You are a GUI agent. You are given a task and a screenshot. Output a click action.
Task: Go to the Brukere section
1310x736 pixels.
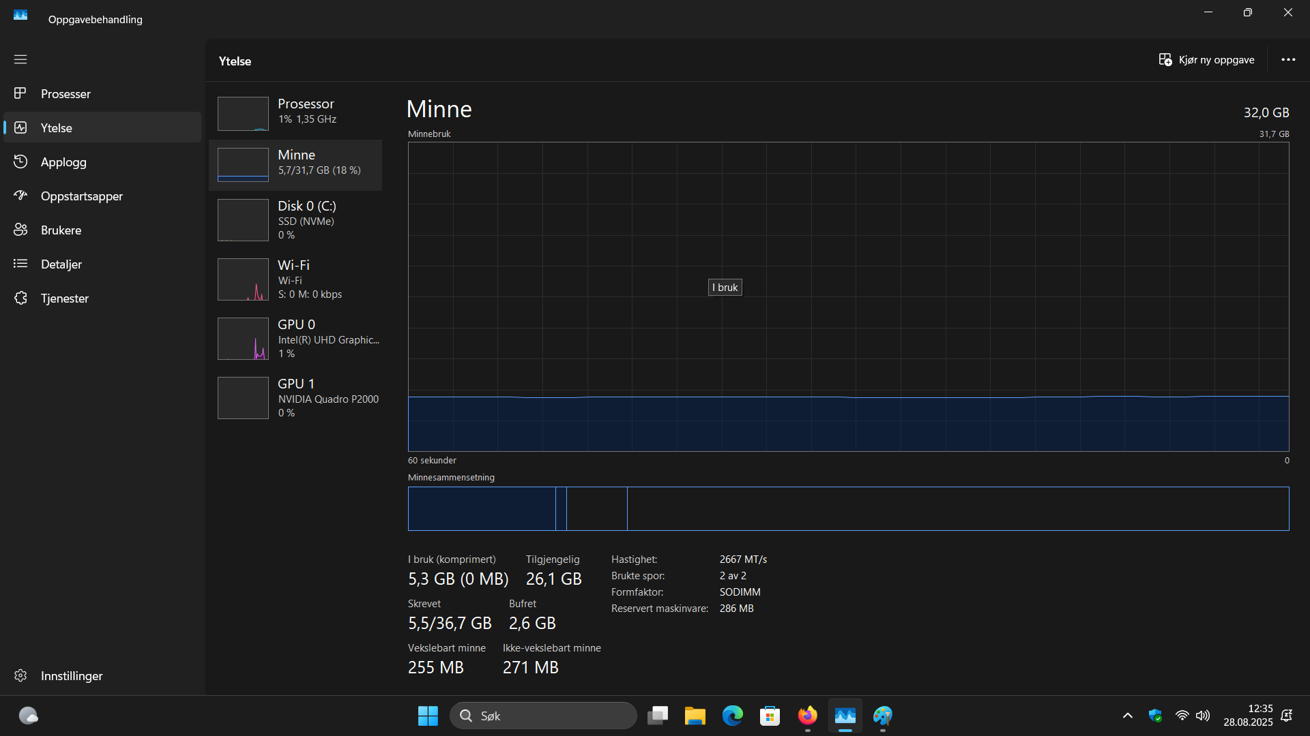click(102, 230)
